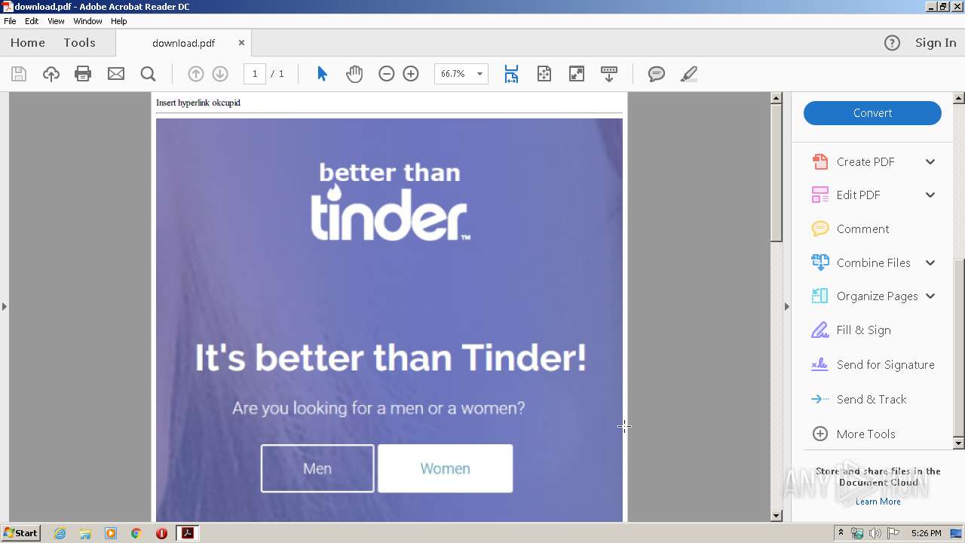Expand the Edit PDF chevron
The image size is (965, 543).
pos(930,195)
